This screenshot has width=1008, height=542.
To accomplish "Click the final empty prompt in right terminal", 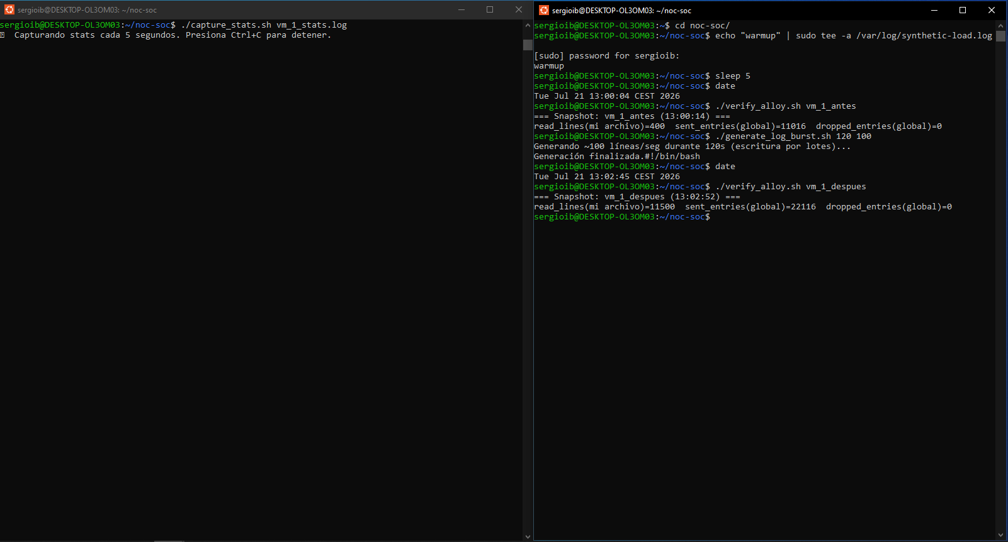I will [x=622, y=217].
